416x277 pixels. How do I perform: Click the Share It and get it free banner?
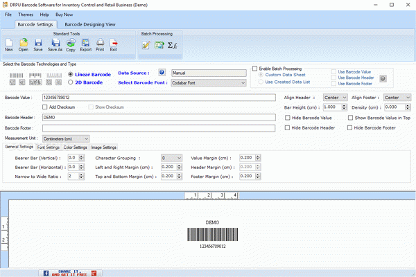click(71, 273)
